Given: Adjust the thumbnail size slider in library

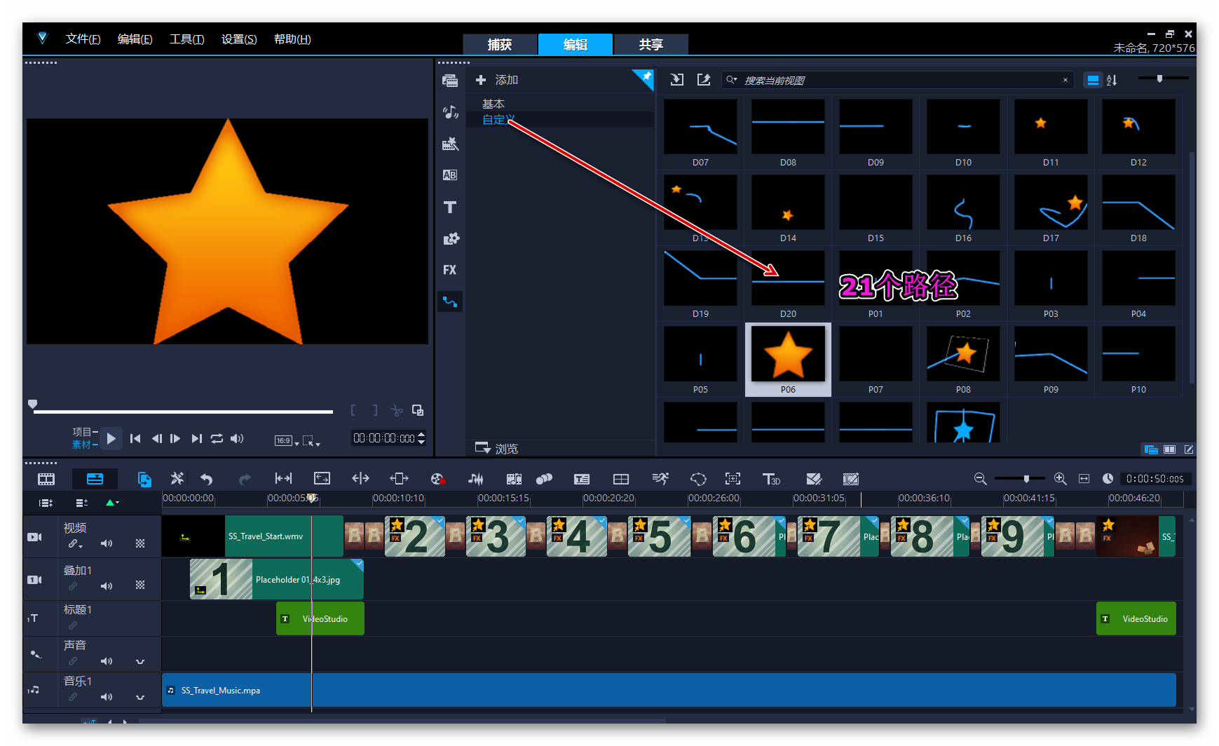Looking at the screenshot, I should click(1164, 79).
